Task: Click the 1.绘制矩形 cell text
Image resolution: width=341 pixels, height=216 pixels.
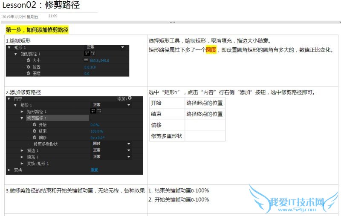Action: click(x=18, y=40)
